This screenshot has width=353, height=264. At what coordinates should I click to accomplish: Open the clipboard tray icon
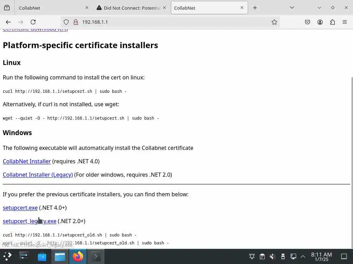(262, 256)
